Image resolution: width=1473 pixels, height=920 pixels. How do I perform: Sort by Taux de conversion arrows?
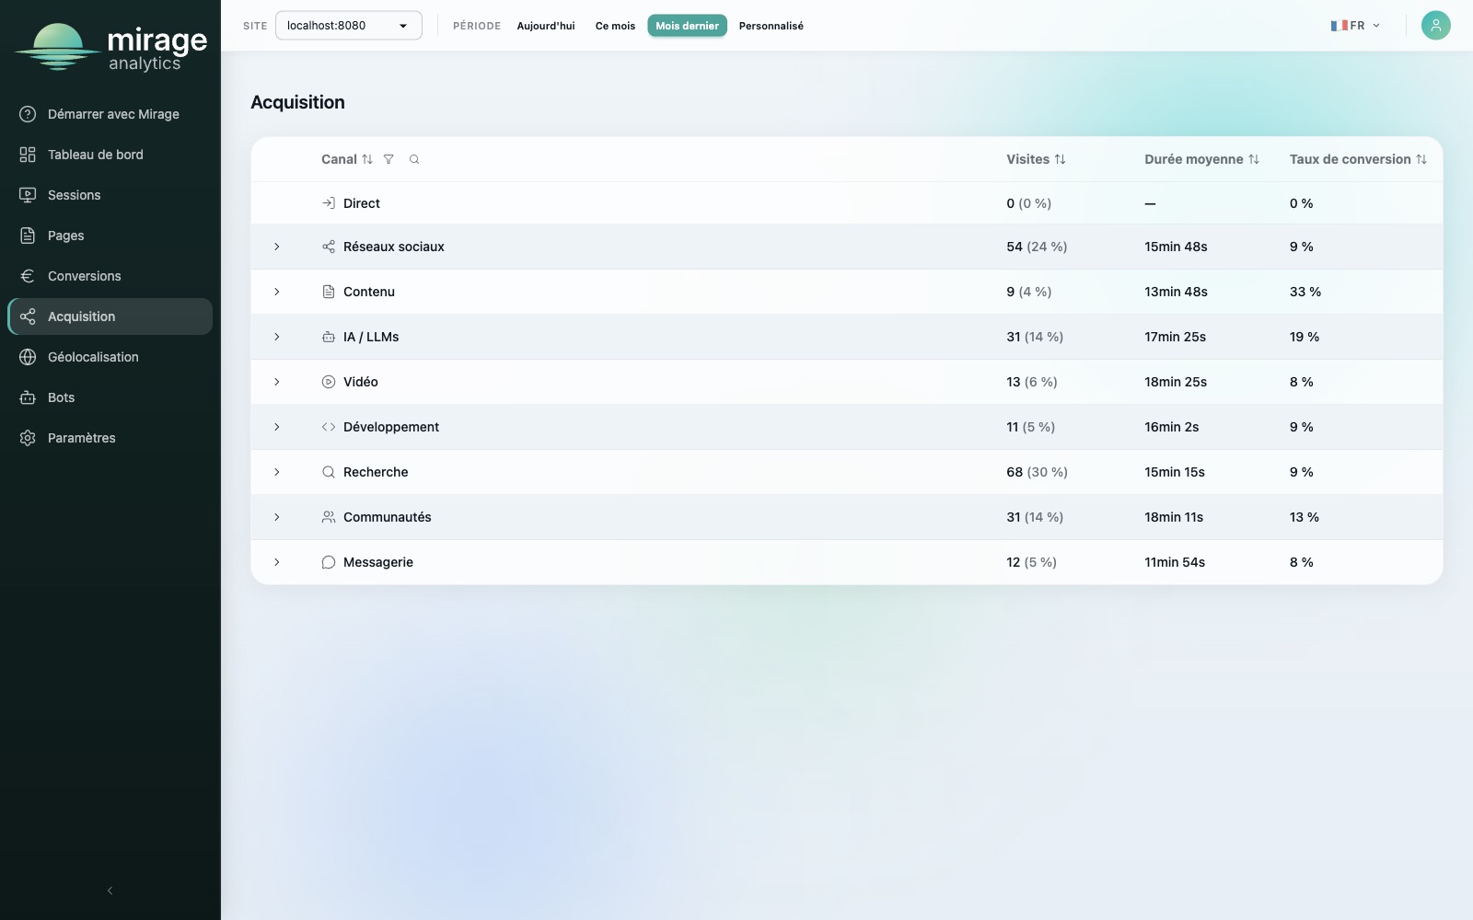point(1421,159)
